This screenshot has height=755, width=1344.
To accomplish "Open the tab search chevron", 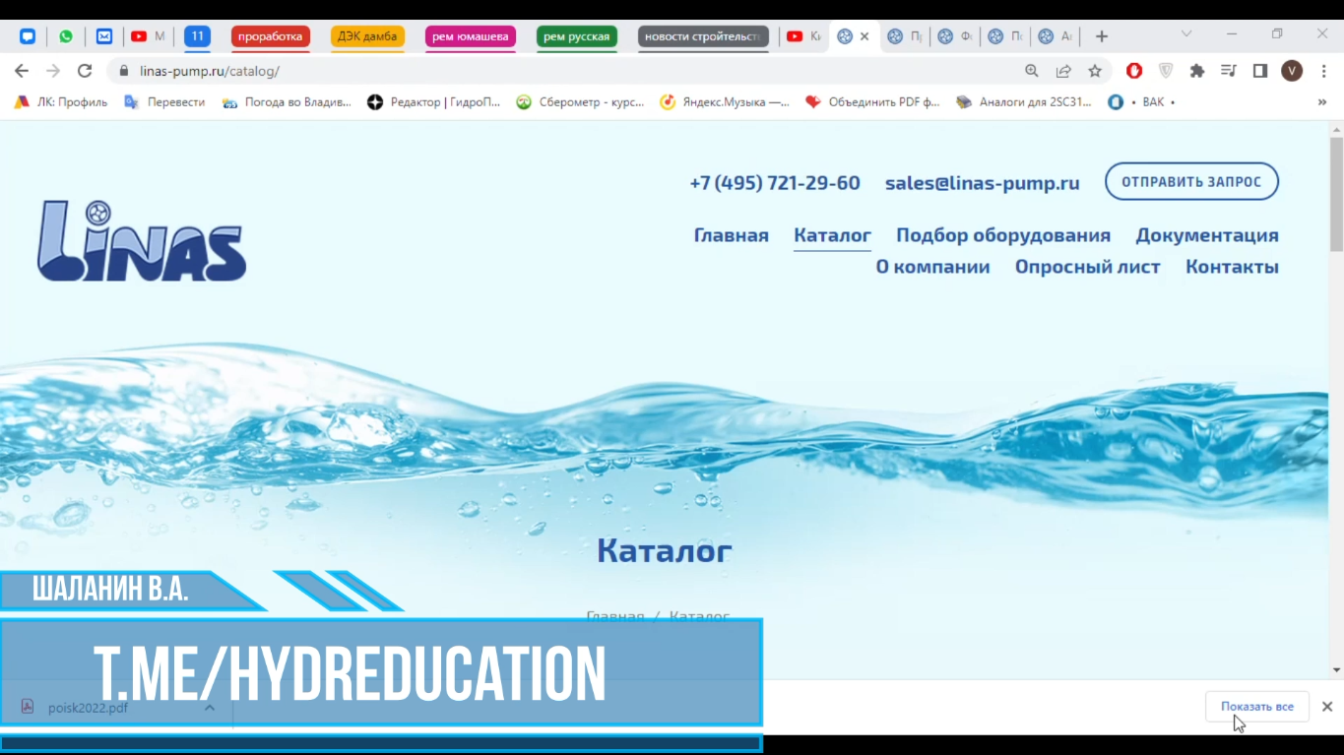I will (1186, 33).
